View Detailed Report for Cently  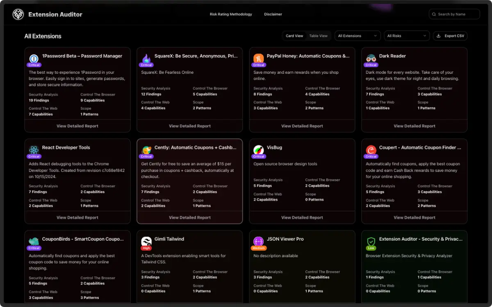point(190,218)
